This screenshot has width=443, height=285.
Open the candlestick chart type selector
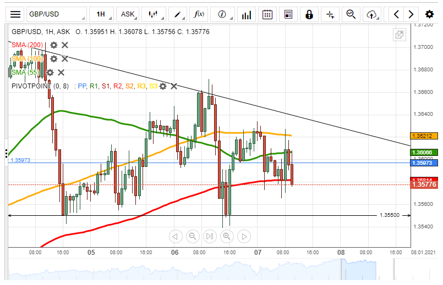pos(154,14)
